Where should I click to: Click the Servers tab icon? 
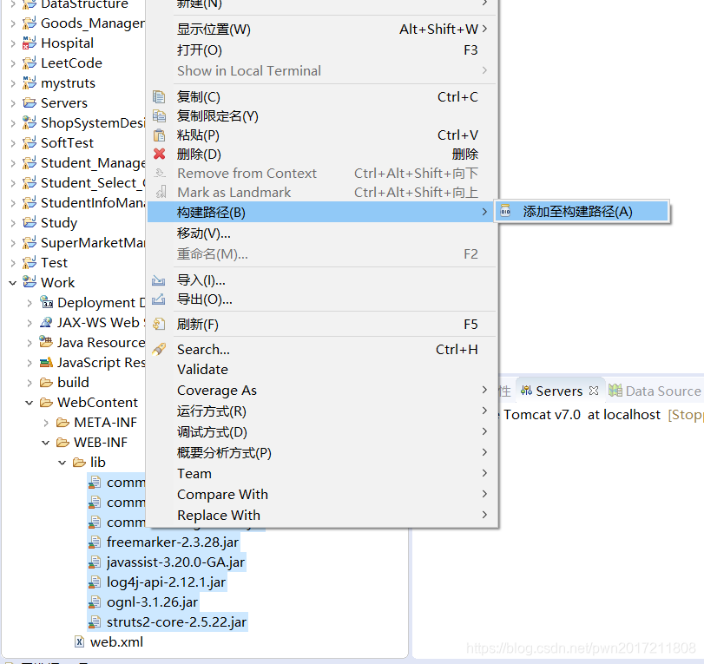[526, 391]
